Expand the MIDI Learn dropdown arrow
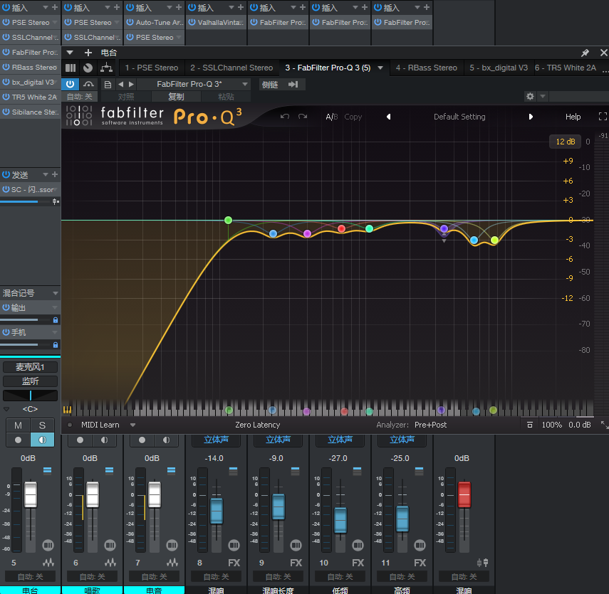Image resolution: width=609 pixels, height=594 pixels. tap(132, 425)
